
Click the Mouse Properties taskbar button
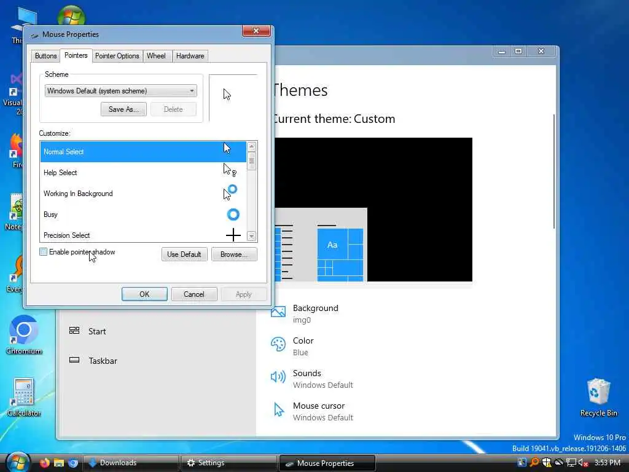point(327,463)
